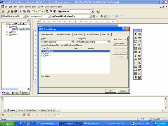Select the Edit Box 'ab|' control
Viewport: 168px width, 126px height.
[x=139, y=38]
